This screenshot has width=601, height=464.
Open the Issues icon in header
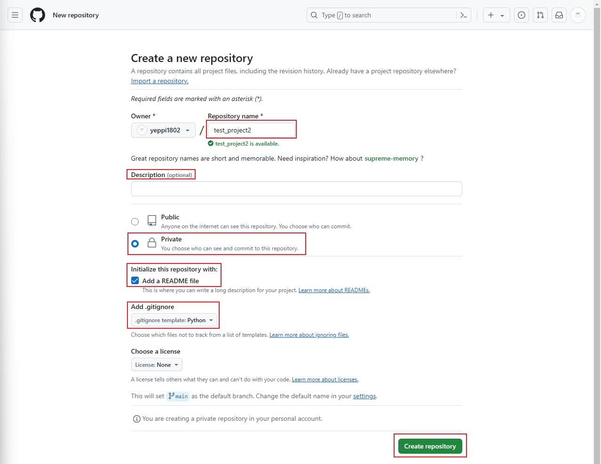[522, 15]
